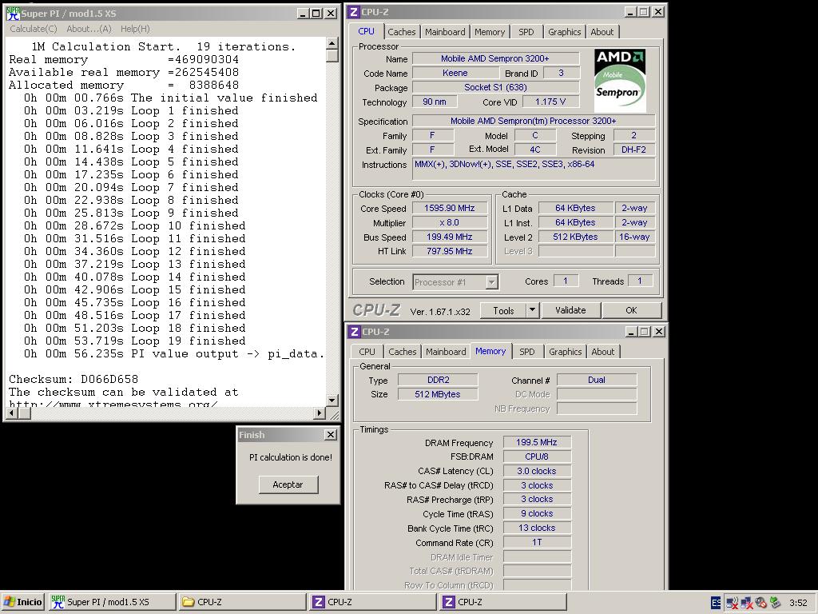The height and width of the screenshot is (614, 818).
Task: Click the CAS# Latency value 3.0 clocks
Action: (537, 471)
